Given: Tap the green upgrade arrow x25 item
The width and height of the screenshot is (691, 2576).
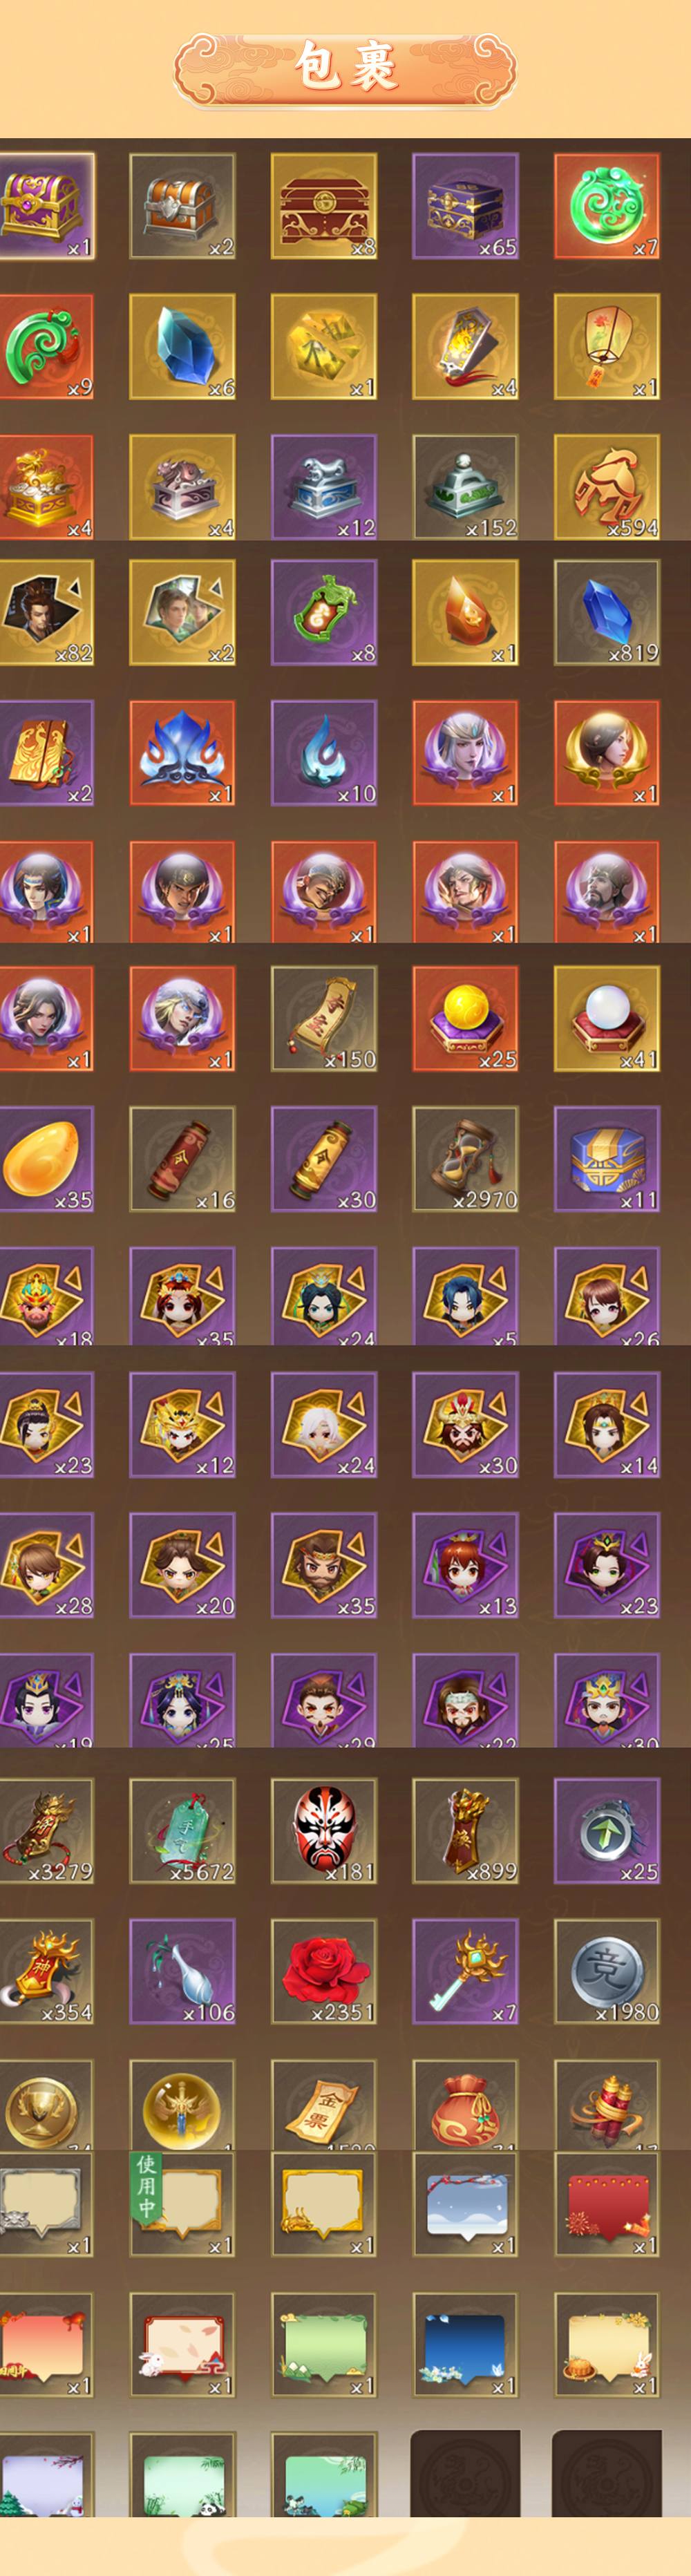Looking at the screenshot, I should tap(607, 1831).
